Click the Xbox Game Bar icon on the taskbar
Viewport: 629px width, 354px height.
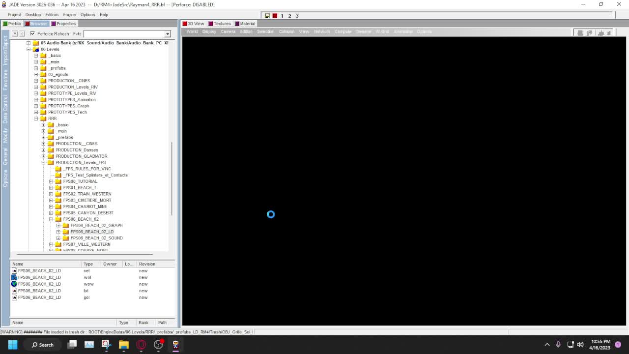click(158, 345)
